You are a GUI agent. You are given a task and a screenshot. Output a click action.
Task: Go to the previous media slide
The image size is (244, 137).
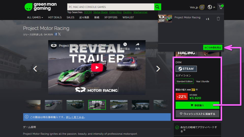(35, 69)
